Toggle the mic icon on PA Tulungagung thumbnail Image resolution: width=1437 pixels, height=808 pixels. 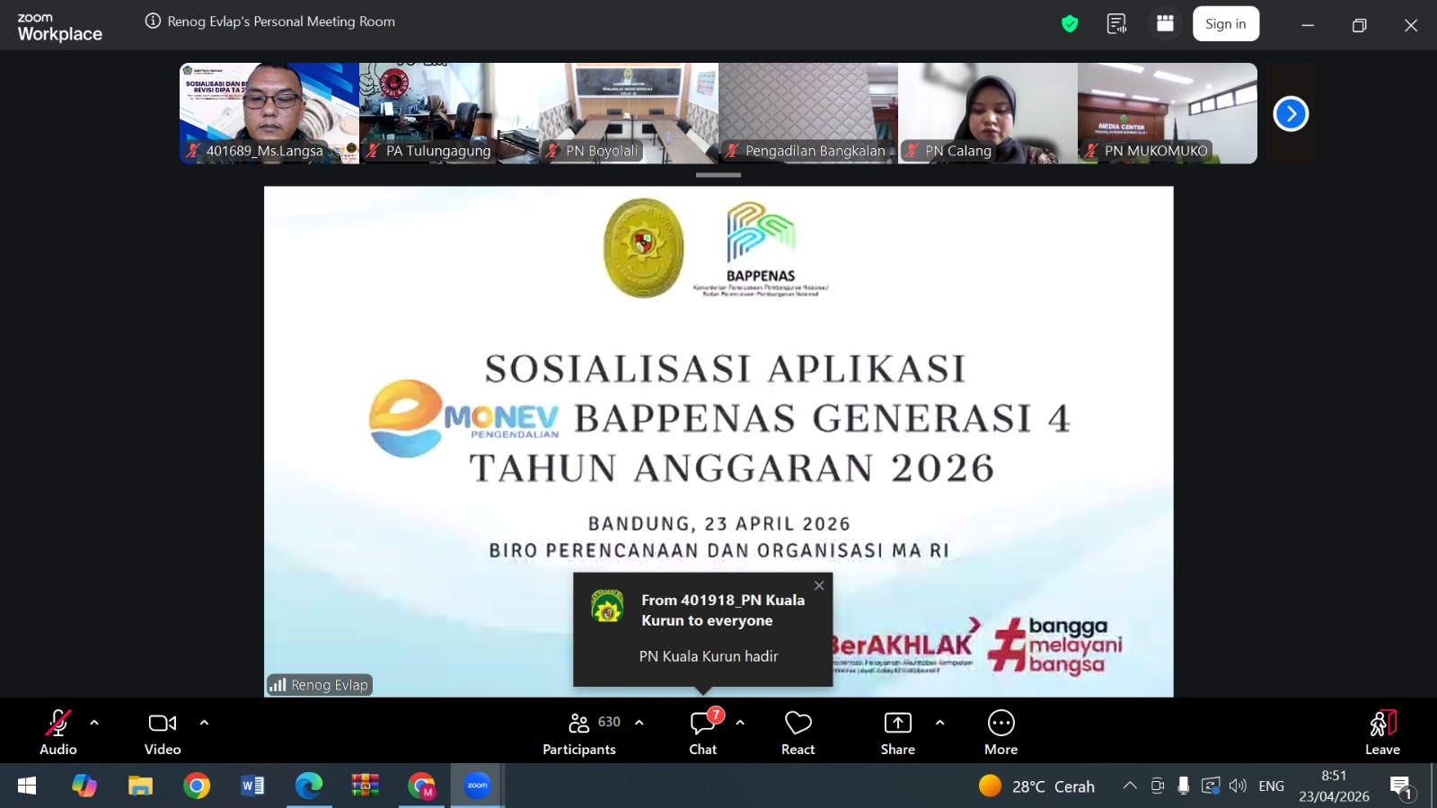tap(371, 151)
